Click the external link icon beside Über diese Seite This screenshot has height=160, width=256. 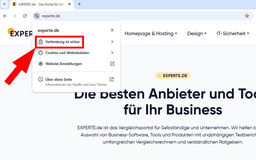pyautogui.click(x=112, y=79)
